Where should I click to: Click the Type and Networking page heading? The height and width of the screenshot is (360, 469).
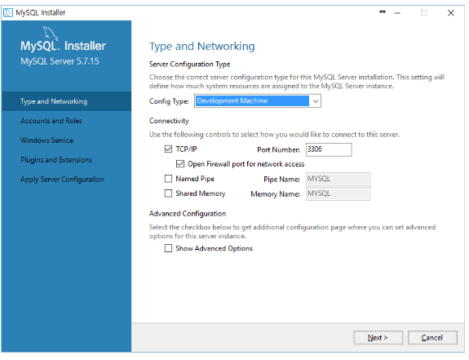(202, 47)
